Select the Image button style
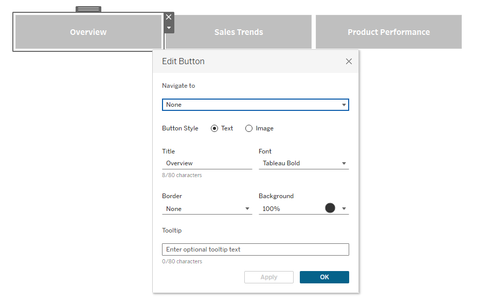487x308 pixels. (249, 128)
